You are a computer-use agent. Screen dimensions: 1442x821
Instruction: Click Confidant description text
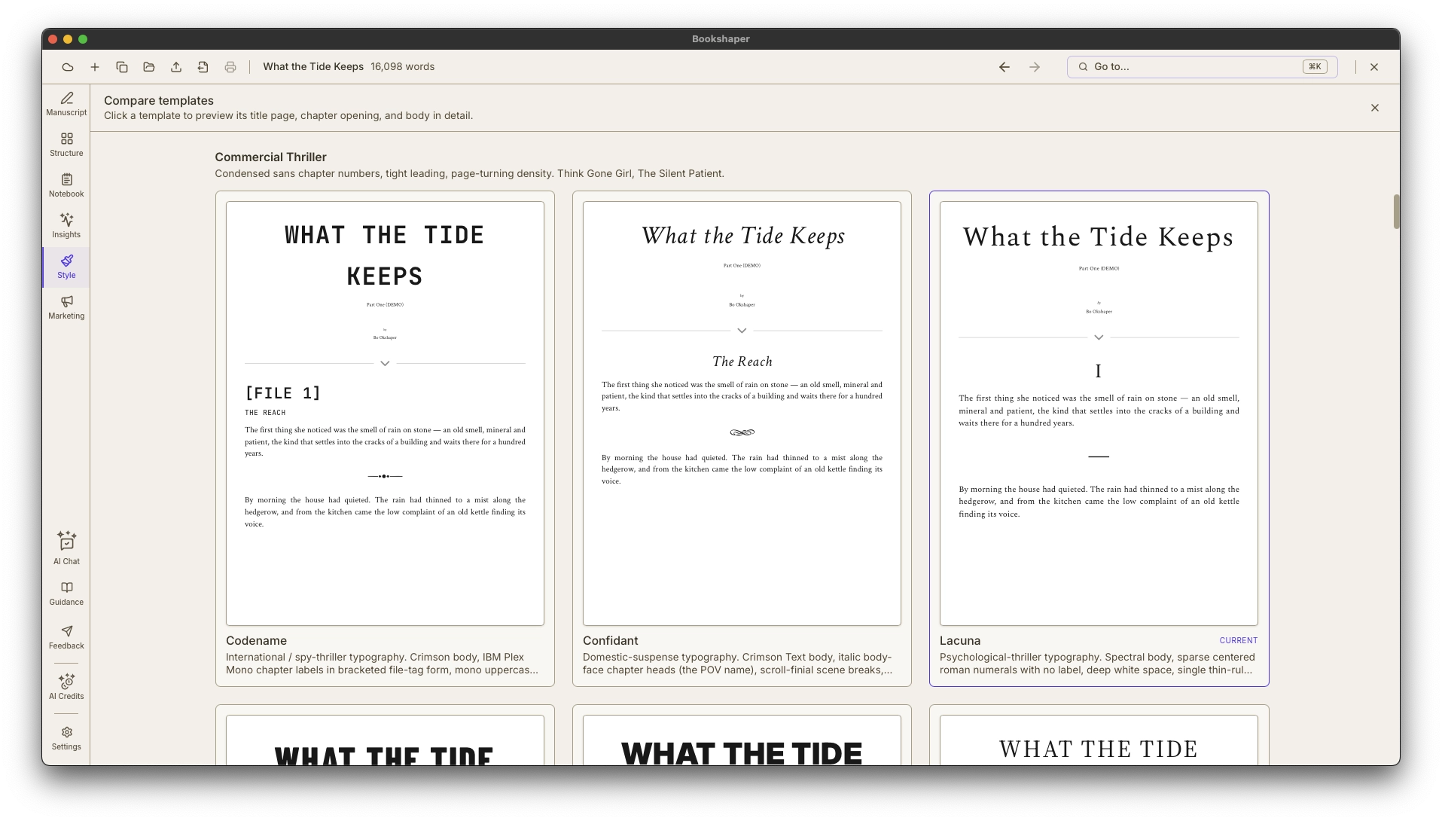tap(738, 664)
